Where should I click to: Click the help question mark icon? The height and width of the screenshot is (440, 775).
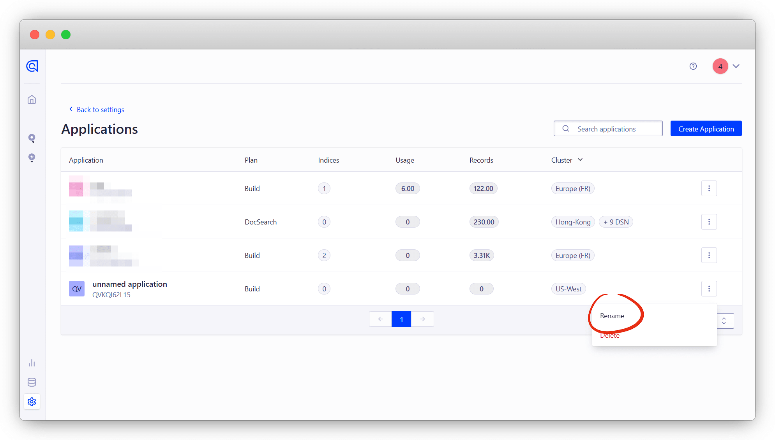[693, 66]
